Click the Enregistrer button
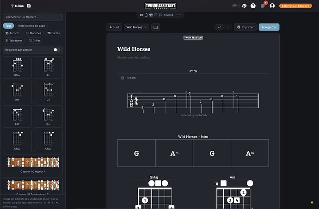Viewport: 319px width, 209px height. point(269,27)
